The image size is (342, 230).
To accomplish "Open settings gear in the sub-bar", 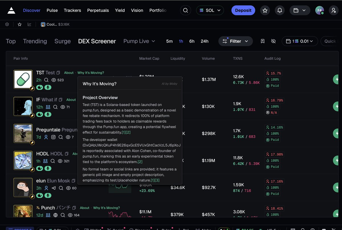I will (x=7, y=25).
